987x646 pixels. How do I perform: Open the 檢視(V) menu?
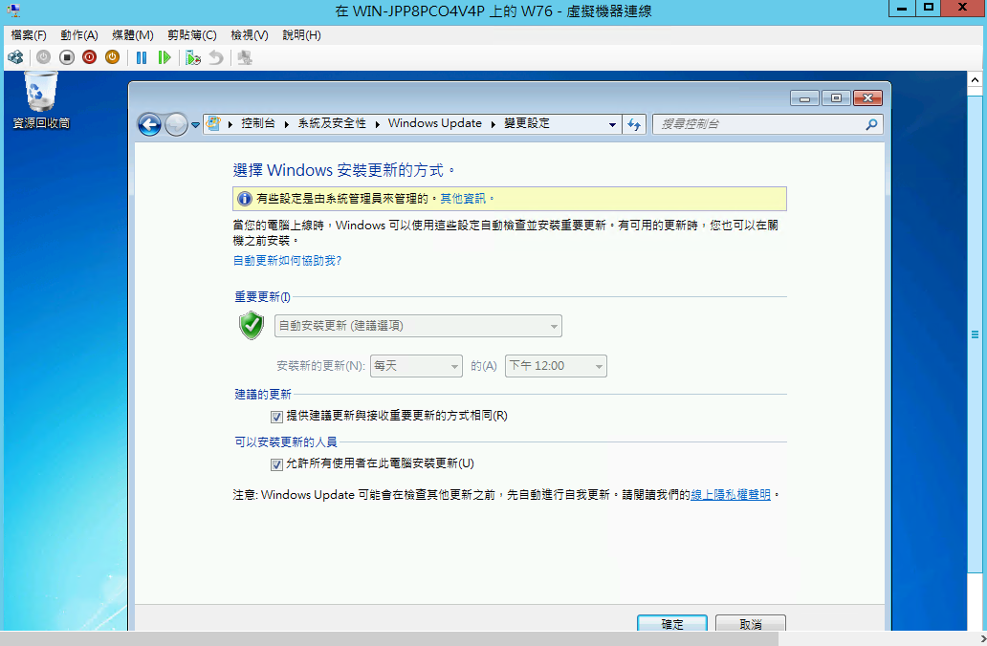click(250, 35)
